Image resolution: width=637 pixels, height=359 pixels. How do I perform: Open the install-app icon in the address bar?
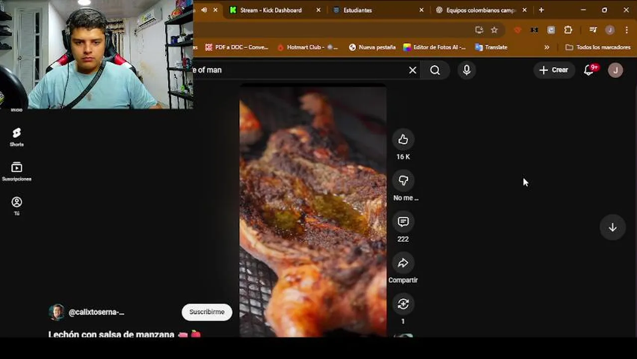click(x=479, y=30)
